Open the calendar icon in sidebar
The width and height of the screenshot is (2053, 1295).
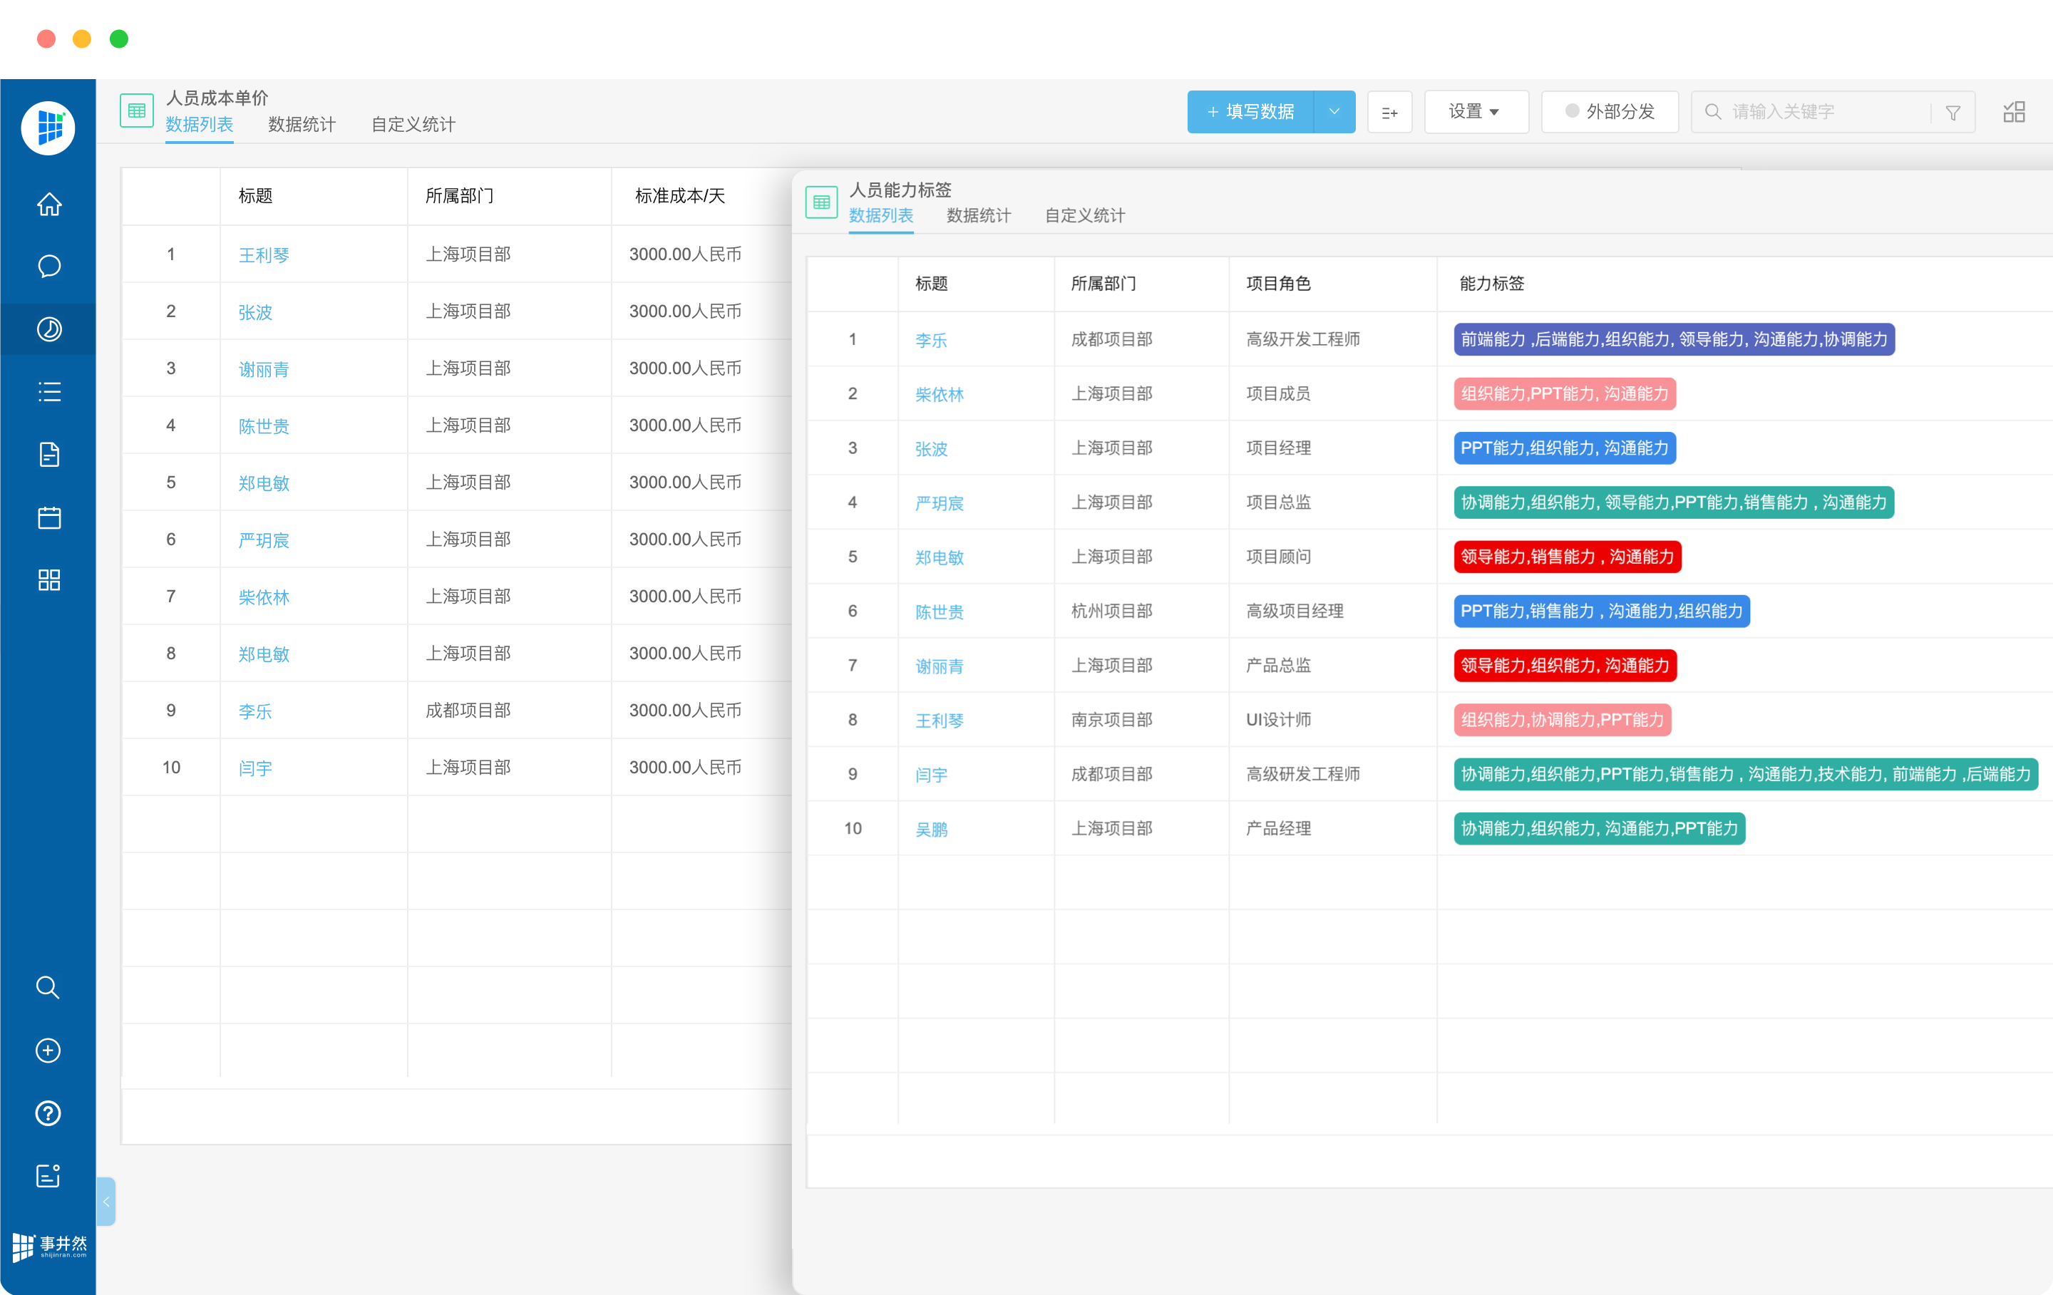click(x=48, y=517)
